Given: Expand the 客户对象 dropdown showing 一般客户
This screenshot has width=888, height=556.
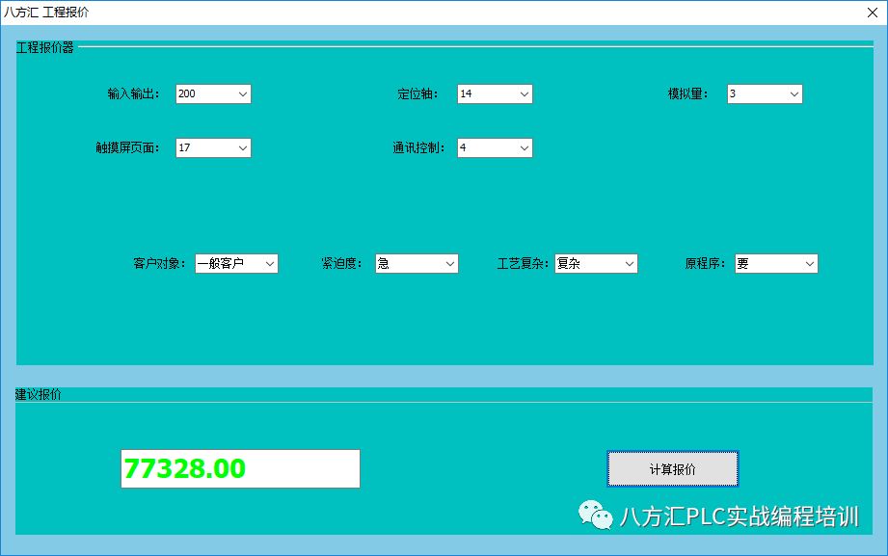Looking at the screenshot, I should coord(236,263).
